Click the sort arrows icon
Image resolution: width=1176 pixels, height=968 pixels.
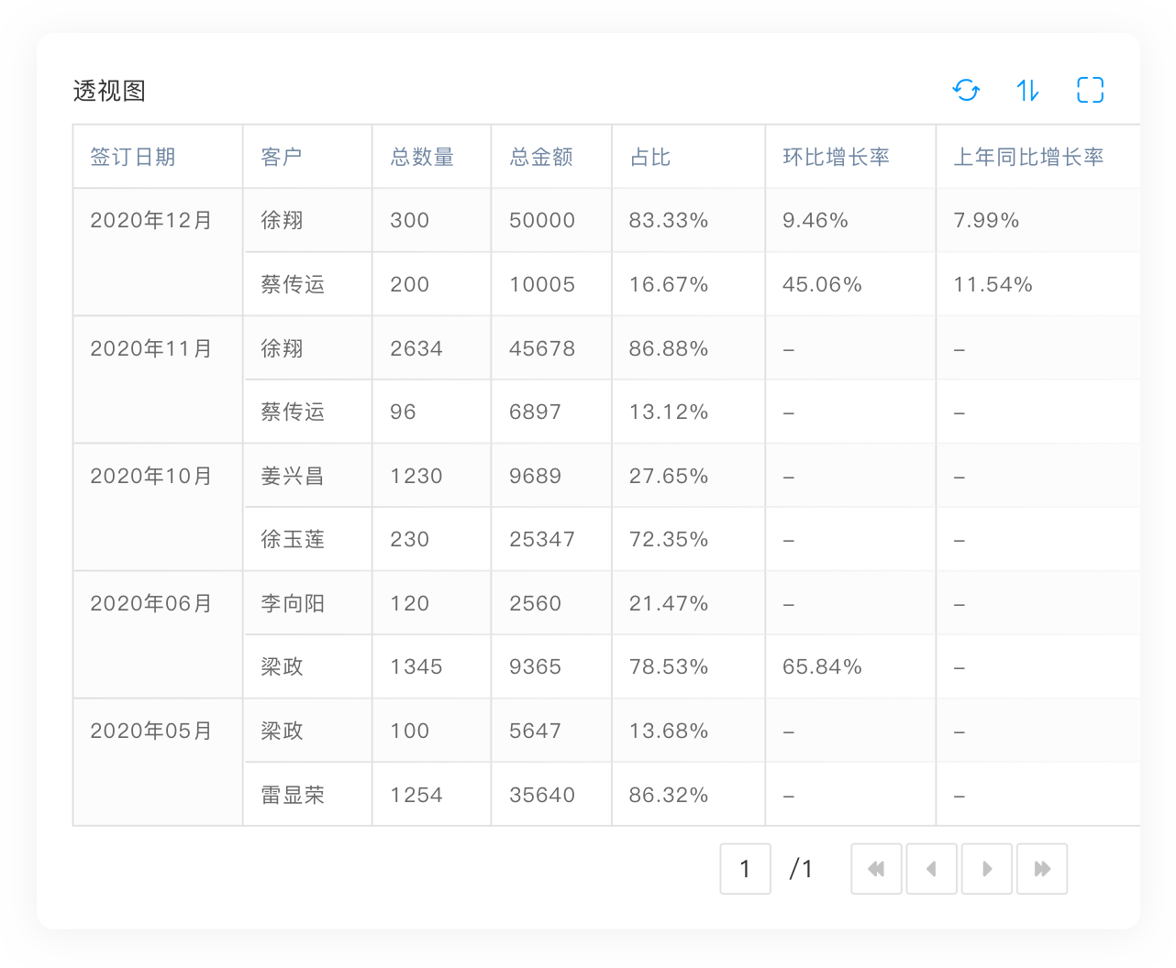[1027, 90]
